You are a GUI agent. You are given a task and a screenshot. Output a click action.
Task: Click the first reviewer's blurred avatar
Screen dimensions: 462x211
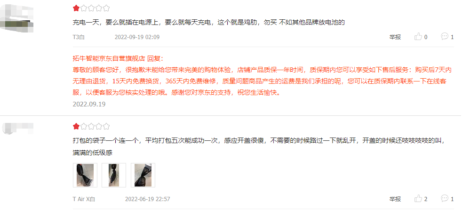16,18
